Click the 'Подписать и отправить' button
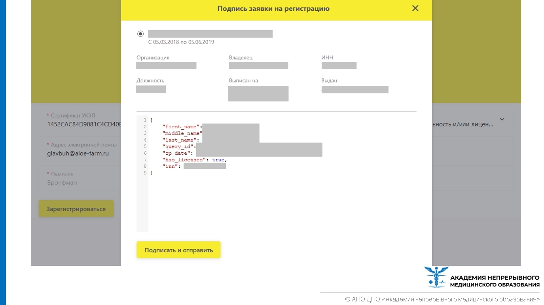This screenshot has width=544, height=305. [x=178, y=250]
